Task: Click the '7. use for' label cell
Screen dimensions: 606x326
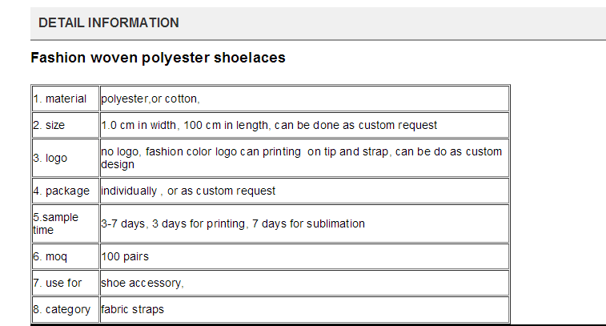Action: pyautogui.click(x=66, y=283)
